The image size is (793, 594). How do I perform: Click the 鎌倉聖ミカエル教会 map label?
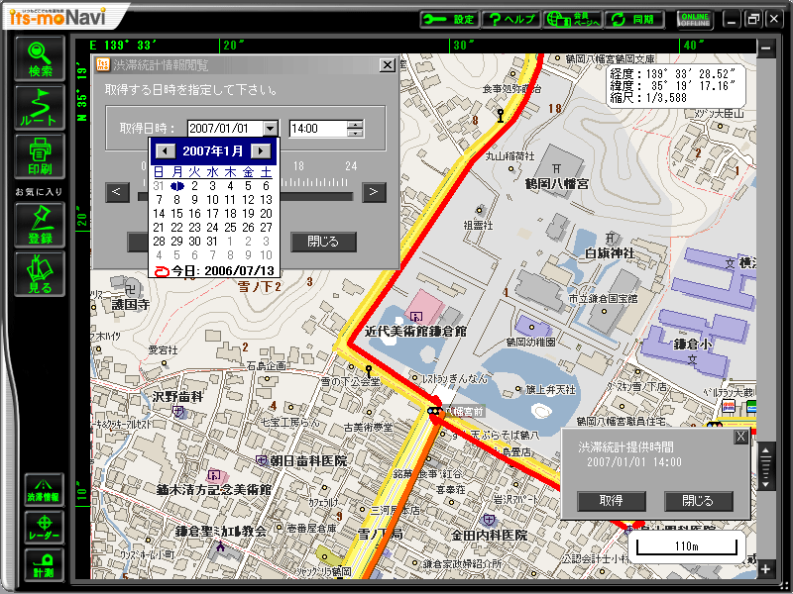(221, 531)
